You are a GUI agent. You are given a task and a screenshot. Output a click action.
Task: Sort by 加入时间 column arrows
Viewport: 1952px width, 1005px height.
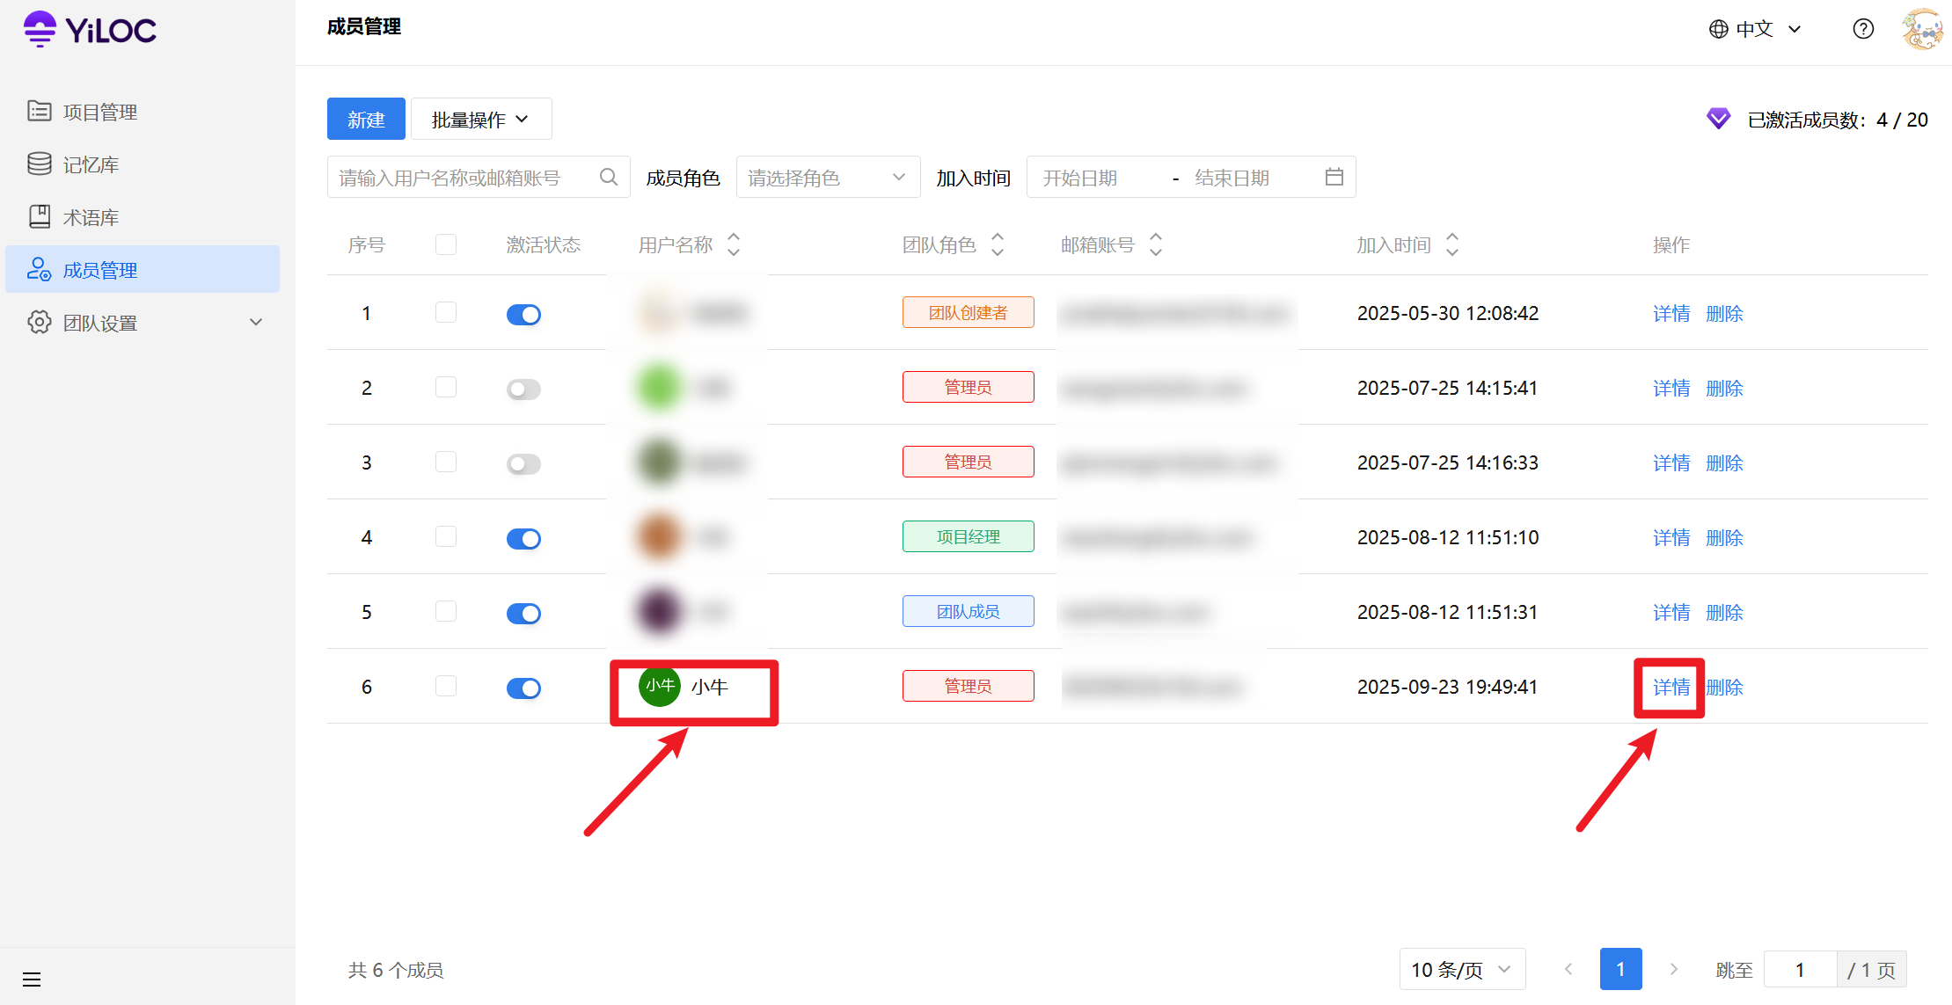click(1452, 244)
